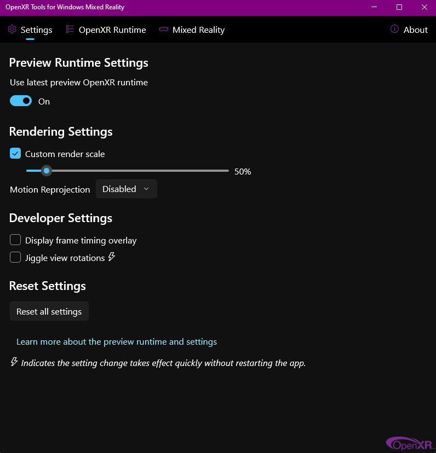Click the Reset Settings heading
436x453 pixels.
[x=48, y=286]
